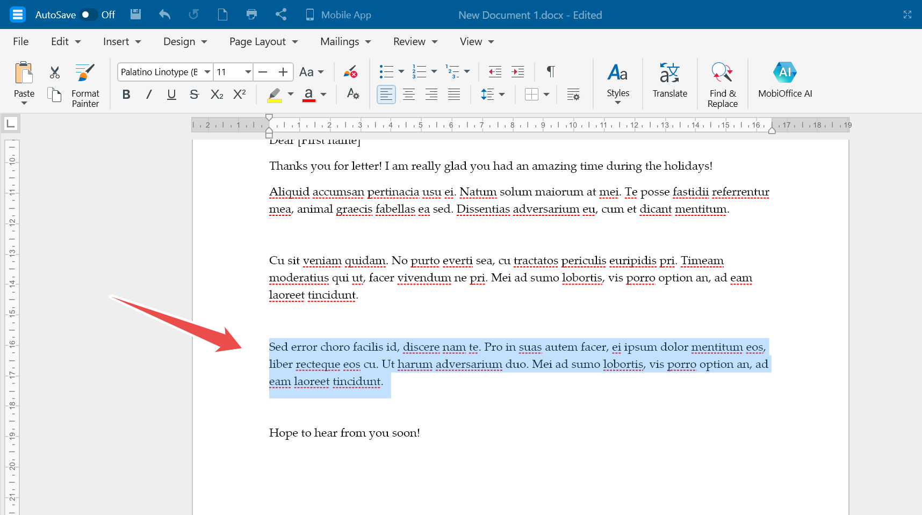
Task: Print the document via the printer icon
Action: click(251, 14)
